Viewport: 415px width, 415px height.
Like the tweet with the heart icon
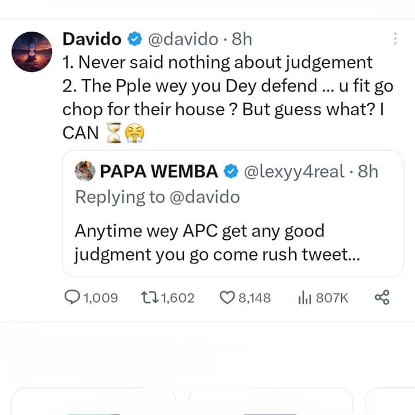[227, 297]
